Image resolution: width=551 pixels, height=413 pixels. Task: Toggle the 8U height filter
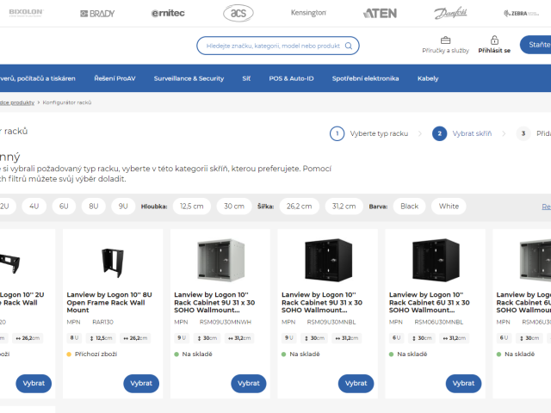pos(94,206)
